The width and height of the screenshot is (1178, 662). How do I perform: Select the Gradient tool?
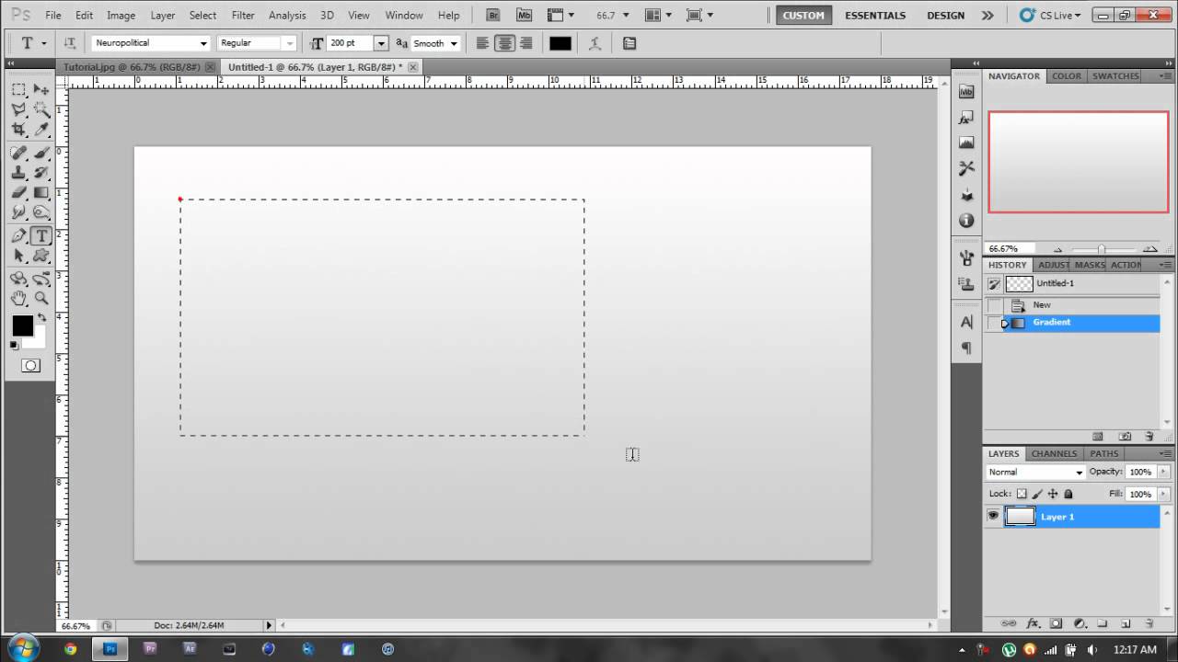click(x=41, y=193)
